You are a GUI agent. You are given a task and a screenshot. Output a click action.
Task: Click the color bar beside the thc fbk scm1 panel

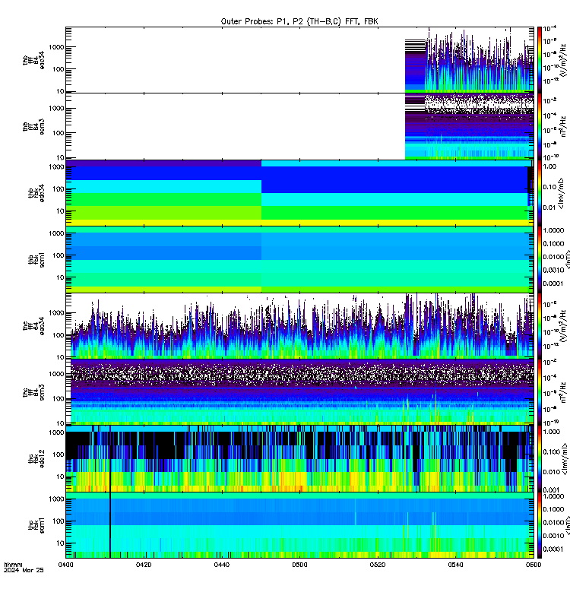point(539,525)
